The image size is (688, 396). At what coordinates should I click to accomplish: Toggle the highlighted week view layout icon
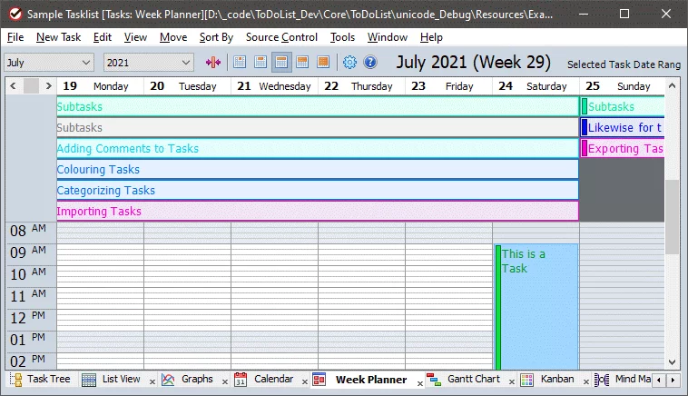pos(281,63)
